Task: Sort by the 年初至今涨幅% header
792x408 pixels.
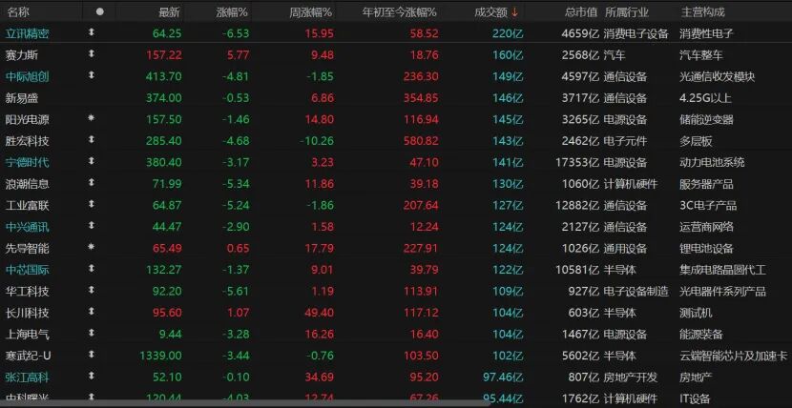Action: (x=400, y=12)
